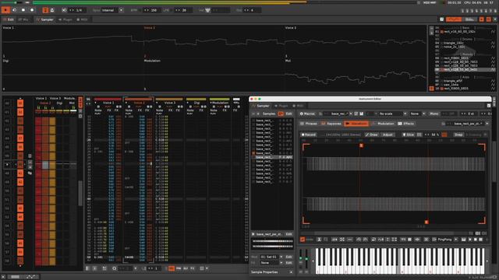Viewport: 499px width, 280px height.
Task: Click the oscilloscope icon at bottom left
Action: [x=31, y=277]
